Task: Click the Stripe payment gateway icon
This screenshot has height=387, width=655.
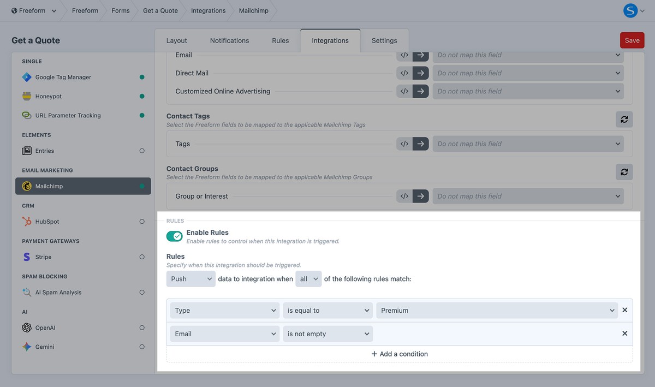Action: point(27,257)
